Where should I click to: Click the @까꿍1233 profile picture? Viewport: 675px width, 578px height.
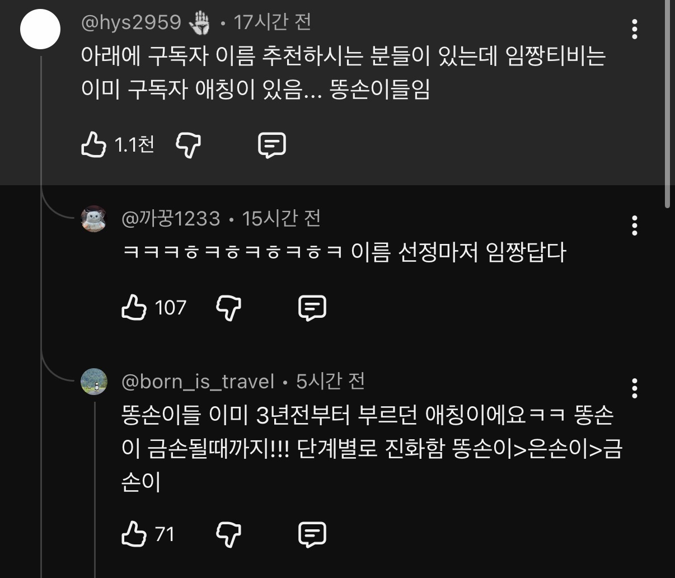93,218
